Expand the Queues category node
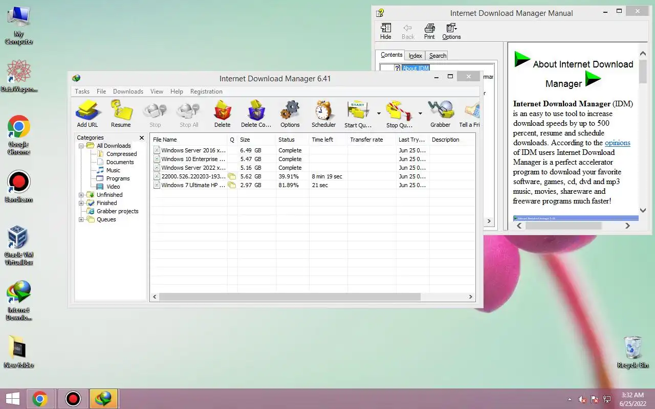 pos(81,219)
